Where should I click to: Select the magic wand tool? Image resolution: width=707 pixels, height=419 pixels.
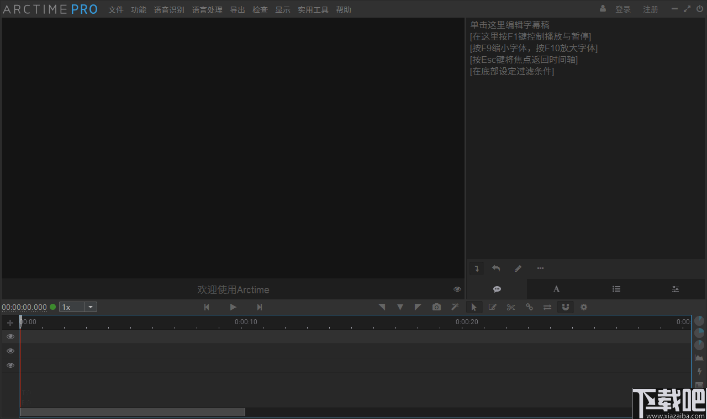(x=455, y=307)
